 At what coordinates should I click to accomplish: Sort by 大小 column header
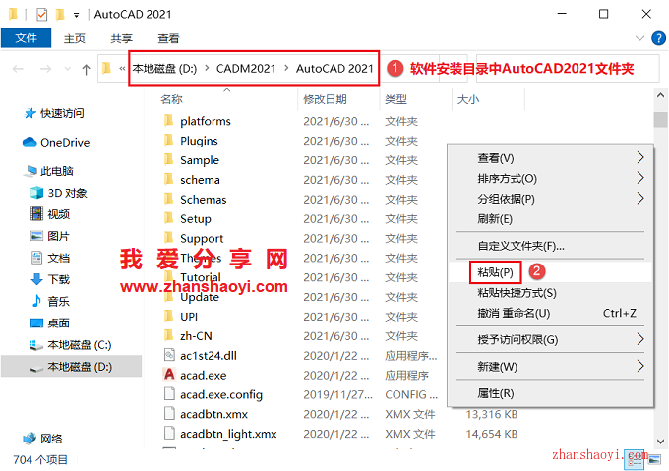468,99
